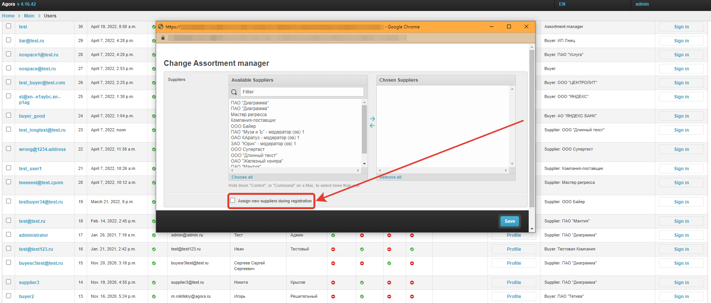
Task: Go to Home in the breadcrumb
Action: [8, 16]
